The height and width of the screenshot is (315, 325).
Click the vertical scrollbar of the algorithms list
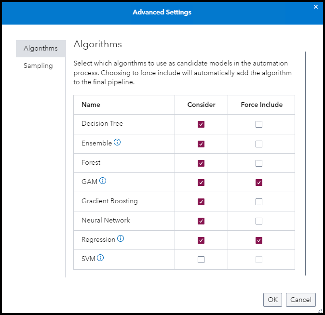(x=305, y=164)
